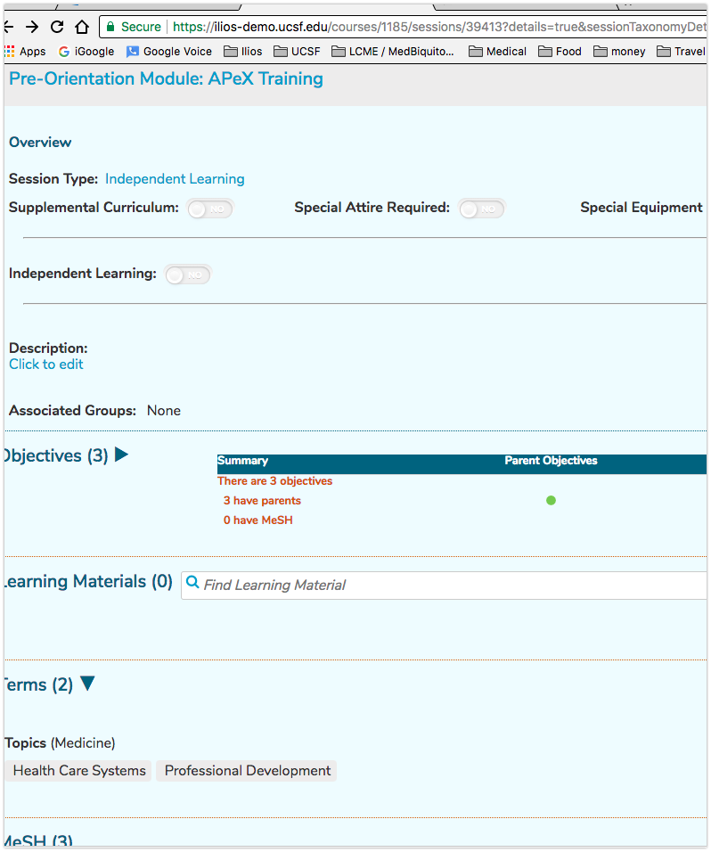This screenshot has height=852, width=711.
Task: Open the iGoogle bookmark
Action: (87, 52)
